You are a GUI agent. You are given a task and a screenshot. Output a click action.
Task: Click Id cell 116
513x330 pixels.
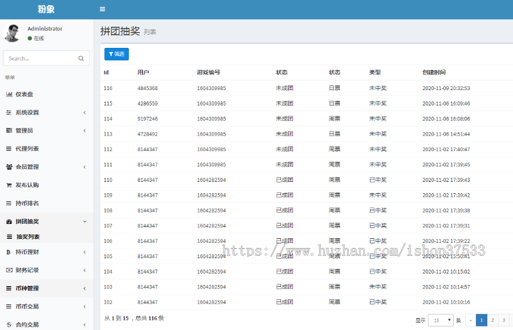pyautogui.click(x=108, y=88)
